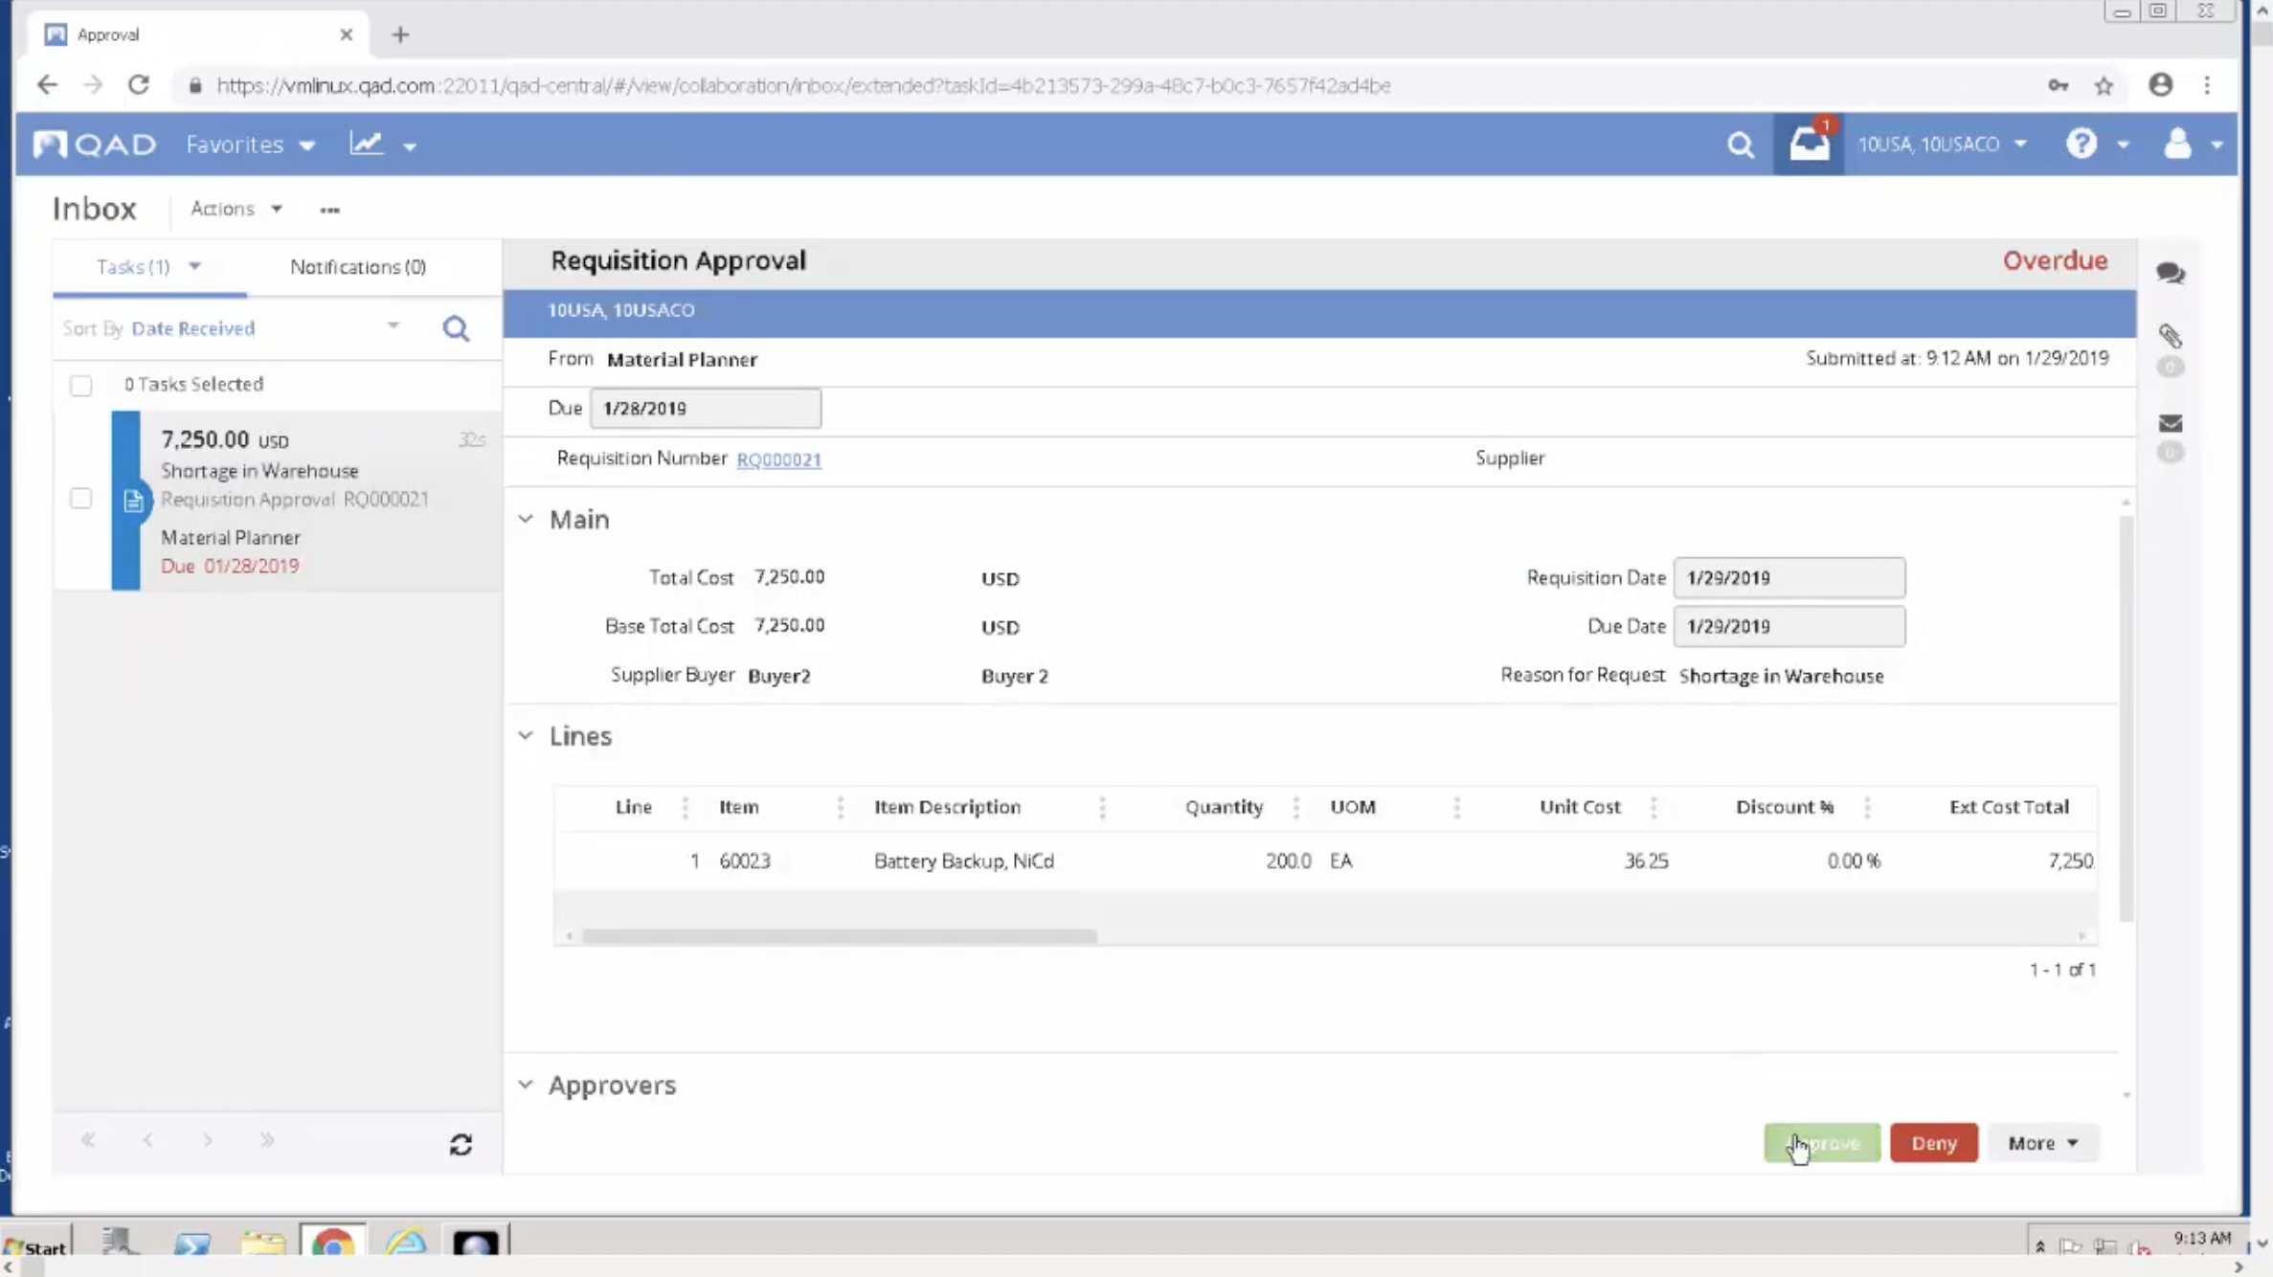Viewport: 2273px width, 1277px height.
Task: Click the QAD logo in the header
Action: (93, 143)
